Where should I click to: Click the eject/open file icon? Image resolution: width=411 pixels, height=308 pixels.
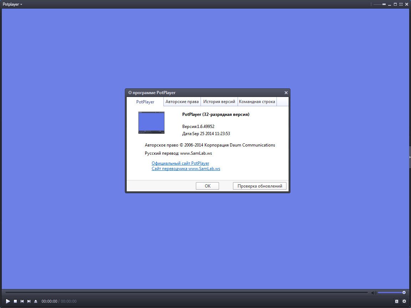(x=36, y=301)
